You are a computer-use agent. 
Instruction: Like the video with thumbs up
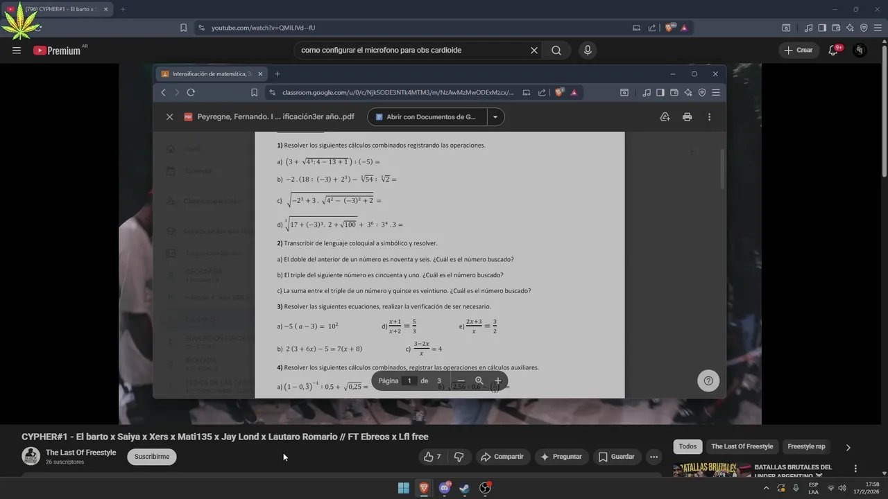[x=433, y=457]
